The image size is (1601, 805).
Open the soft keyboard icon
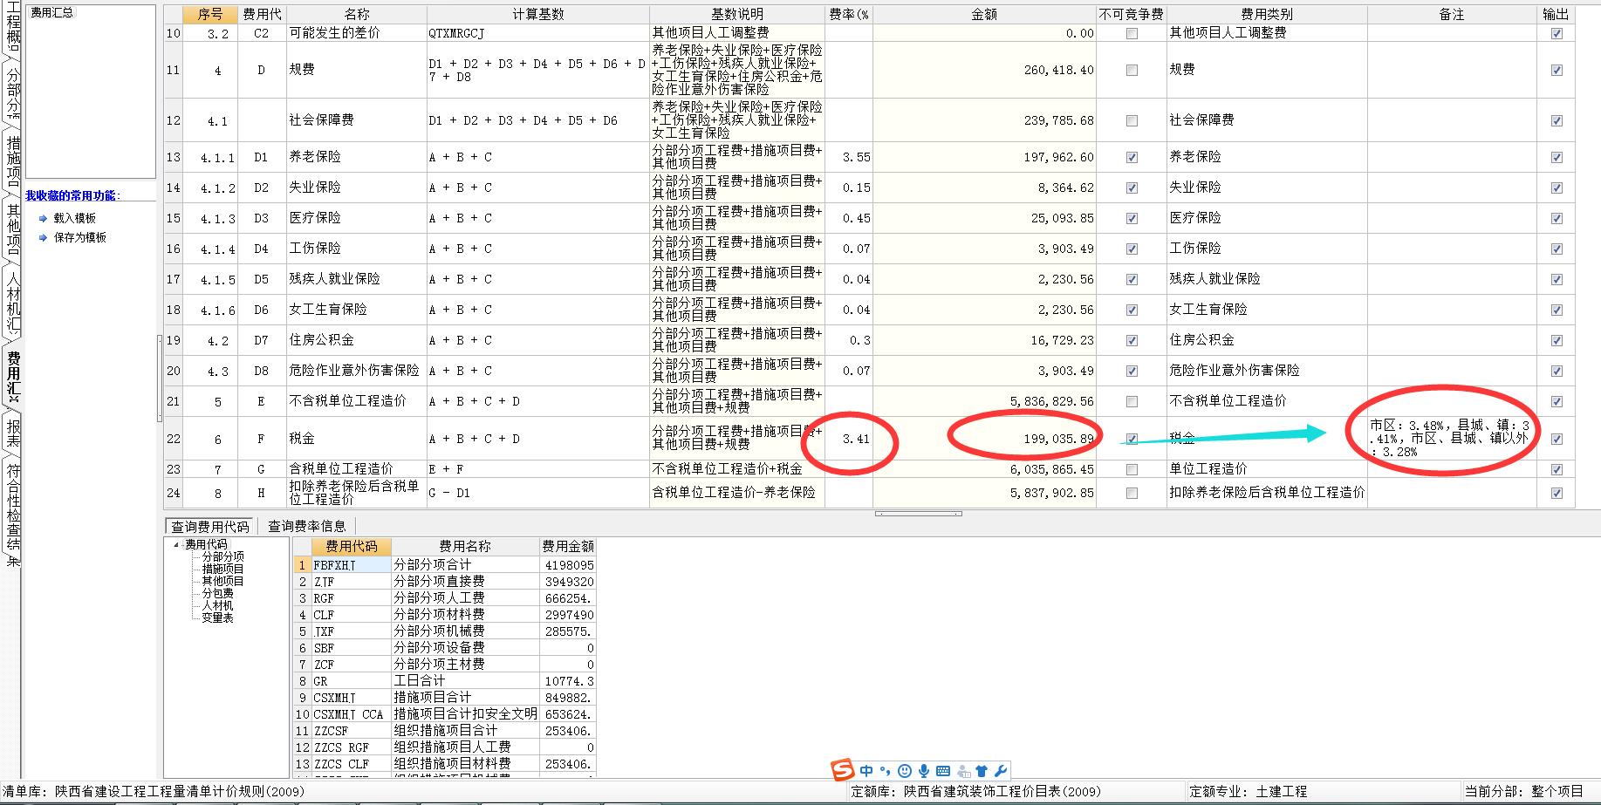(x=943, y=771)
